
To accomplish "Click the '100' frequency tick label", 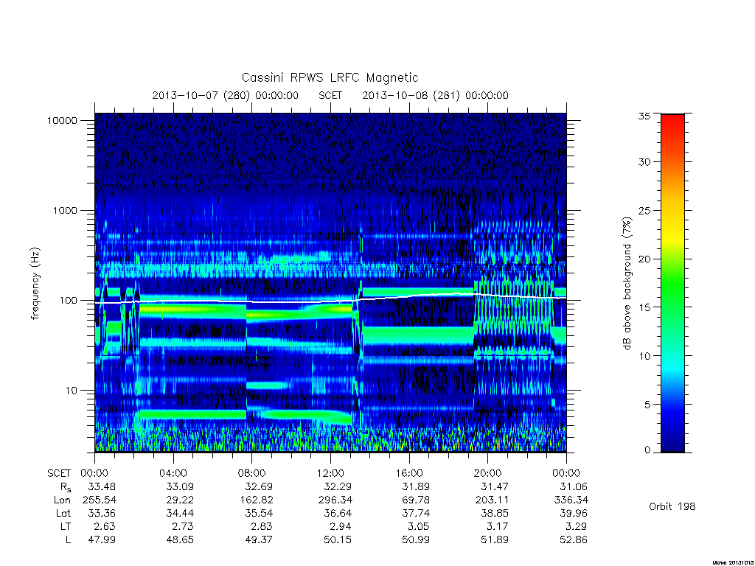I will point(68,301).
